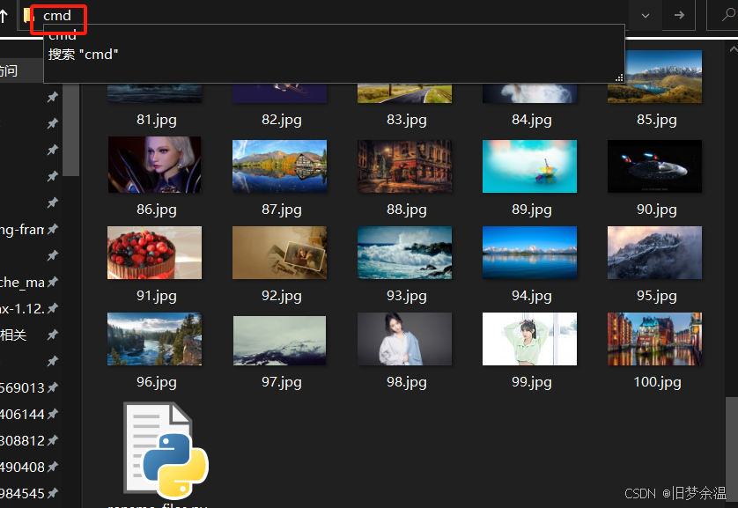This screenshot has height=508, width=738.
Task: Choose the "cmd" autocomplete suggestion
Action: (x=63, y=36)
